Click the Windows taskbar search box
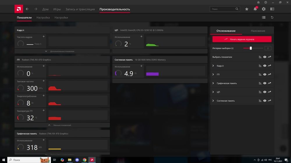The height and width of the screenshot is (163, 291). (29, 160)
